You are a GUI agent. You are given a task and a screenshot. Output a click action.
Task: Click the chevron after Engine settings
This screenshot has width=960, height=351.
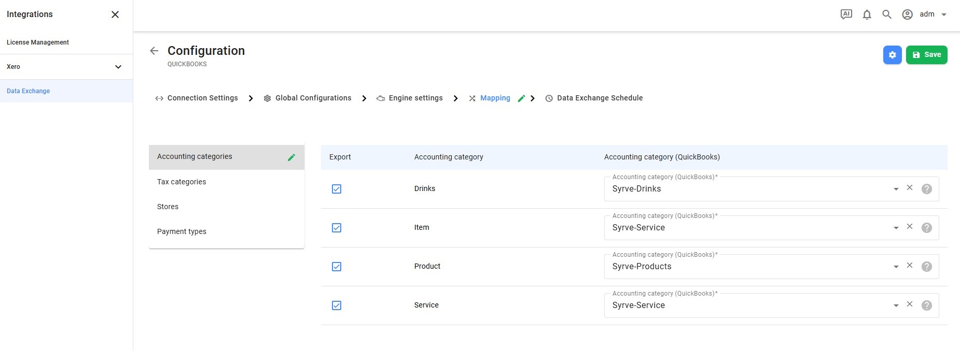455,98
